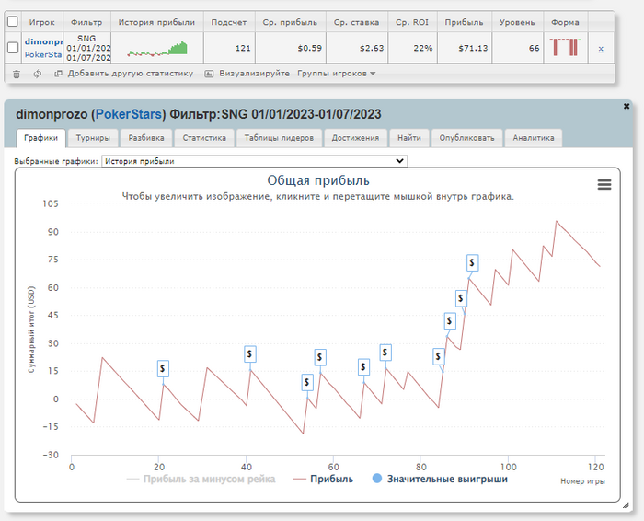Open the chart hamburger export menu
Viewport: 644px width, 521px height.
pos(604,184)
